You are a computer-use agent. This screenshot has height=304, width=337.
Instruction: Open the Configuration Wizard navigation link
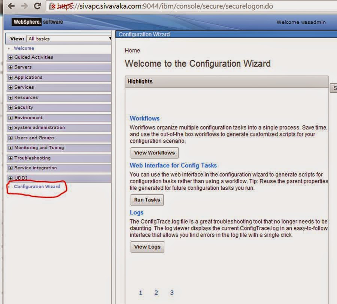click(x=37, y=187)
